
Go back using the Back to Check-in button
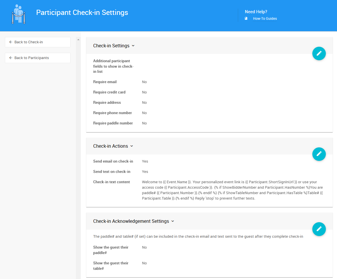[x=38, y=42]
